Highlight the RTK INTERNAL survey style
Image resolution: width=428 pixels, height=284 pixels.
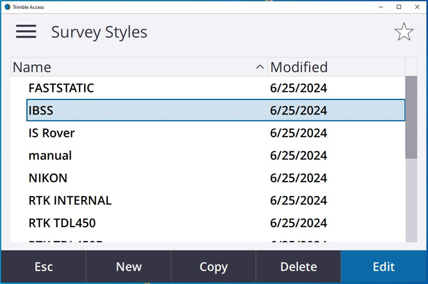tap(70, 200)
